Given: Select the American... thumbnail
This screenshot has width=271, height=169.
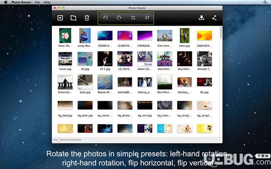Looking at the screenshot, I should click(65, 82).
